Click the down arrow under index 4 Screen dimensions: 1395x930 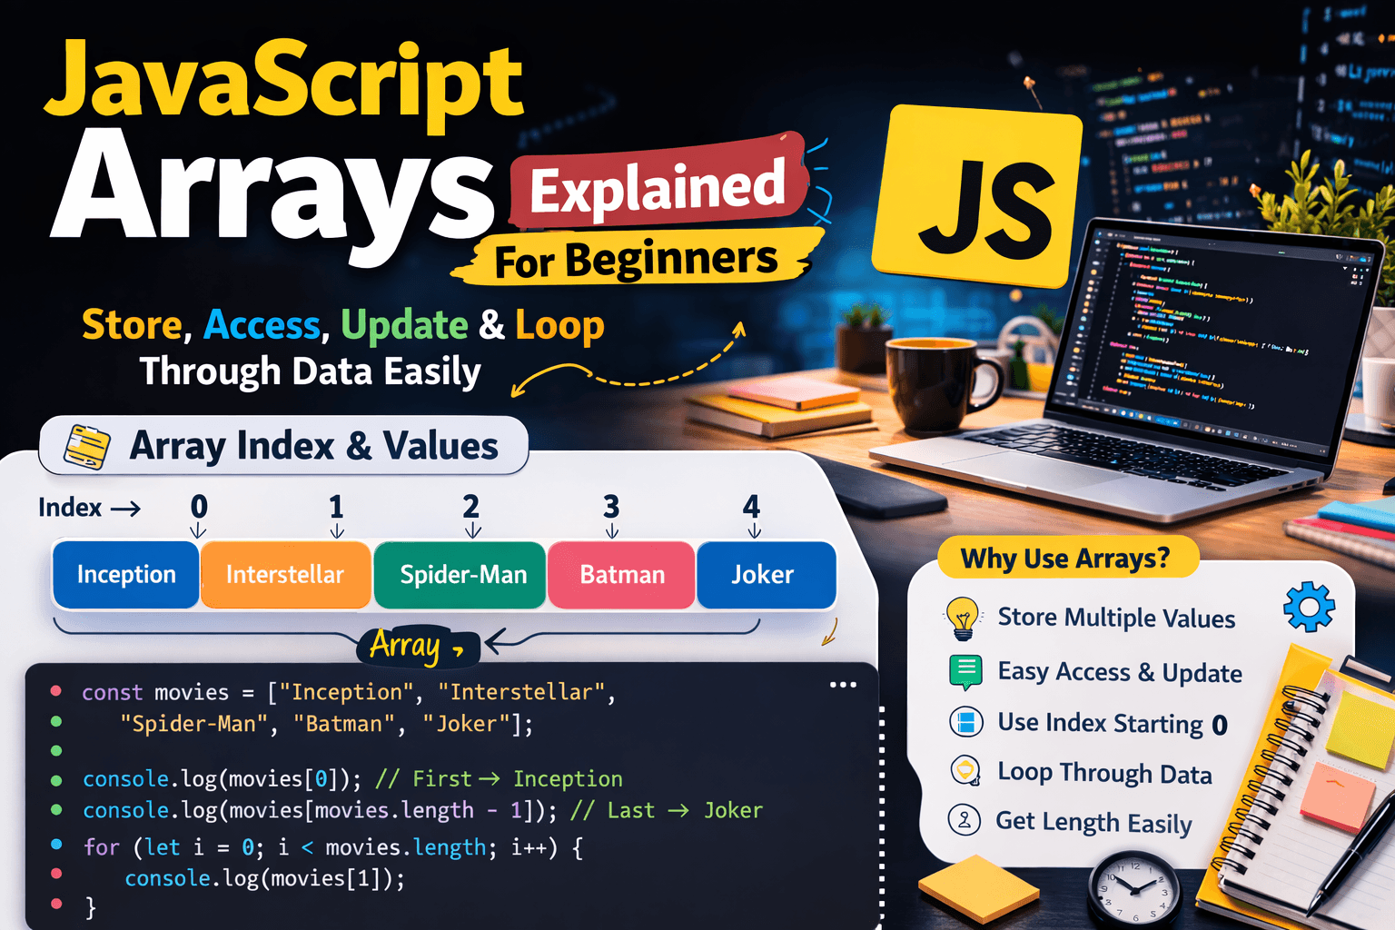tap(753, 530)
